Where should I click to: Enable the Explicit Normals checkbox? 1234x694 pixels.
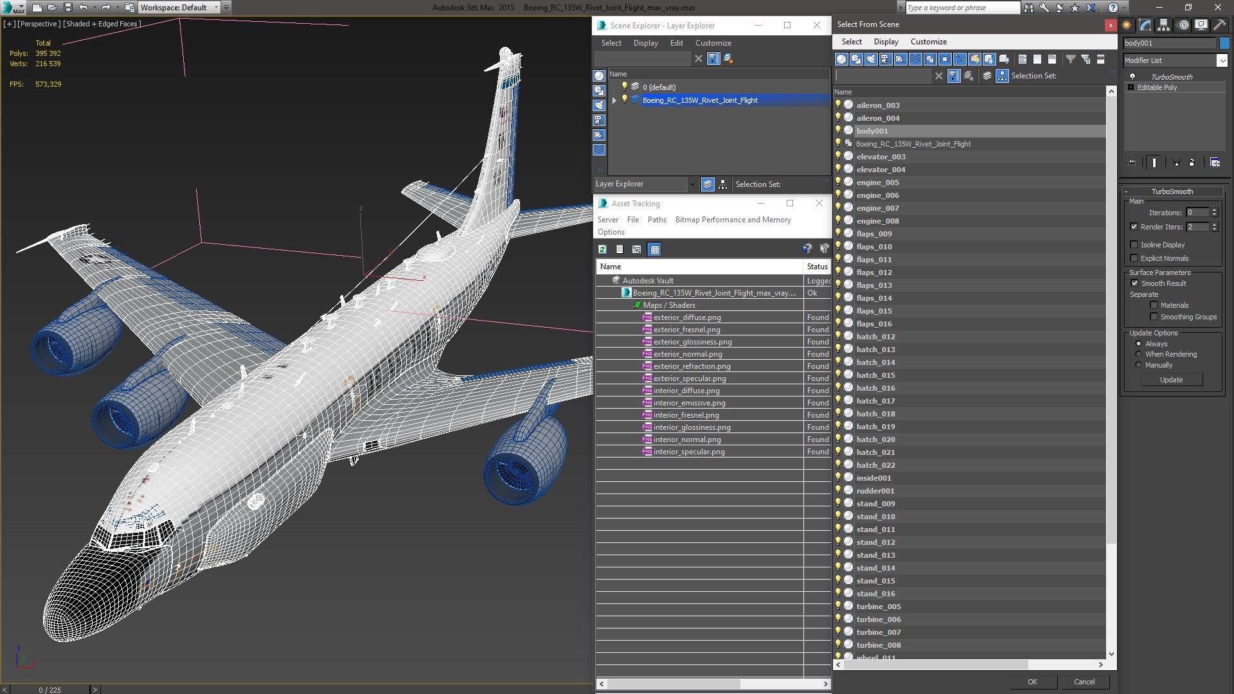click(1134, 258)
